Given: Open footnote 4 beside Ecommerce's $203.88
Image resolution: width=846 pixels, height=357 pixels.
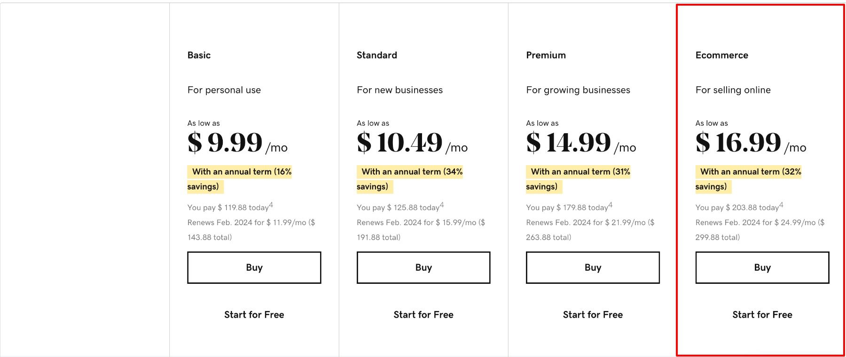Looking at the screenshot, I should click(x=781, y=204).
